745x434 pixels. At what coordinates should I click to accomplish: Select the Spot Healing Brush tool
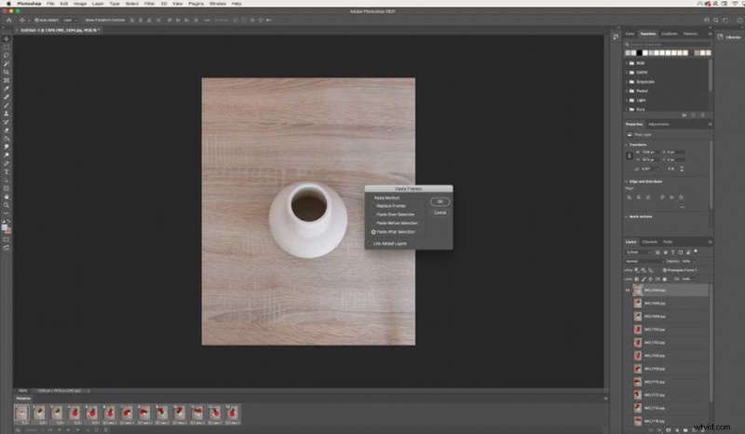click(x=7, y=97)
